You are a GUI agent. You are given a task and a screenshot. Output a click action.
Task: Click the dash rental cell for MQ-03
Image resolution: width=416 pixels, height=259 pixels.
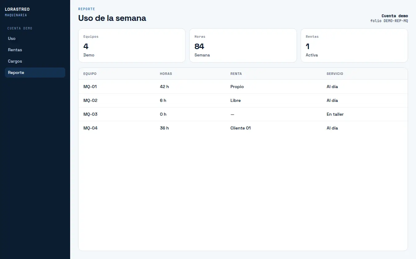(232, 114)
